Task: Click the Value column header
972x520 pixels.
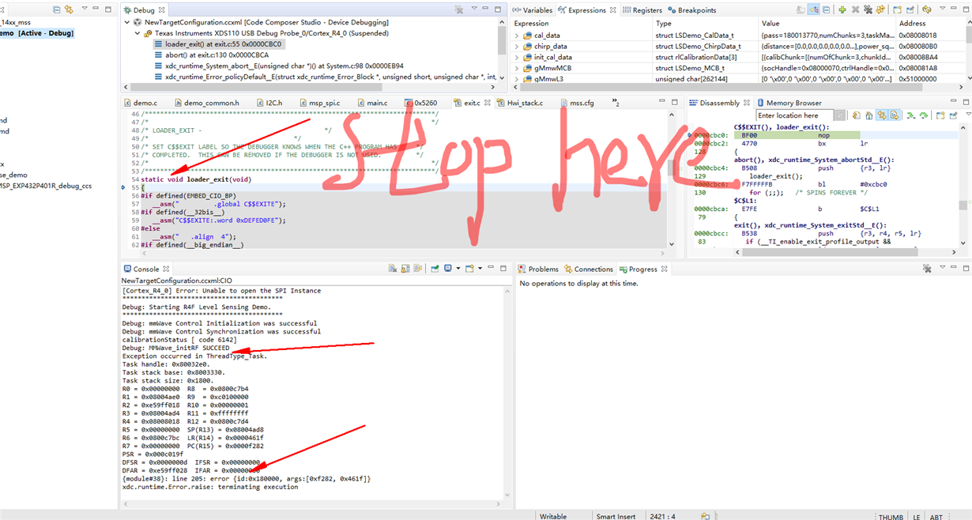Action: coord(770,24)
